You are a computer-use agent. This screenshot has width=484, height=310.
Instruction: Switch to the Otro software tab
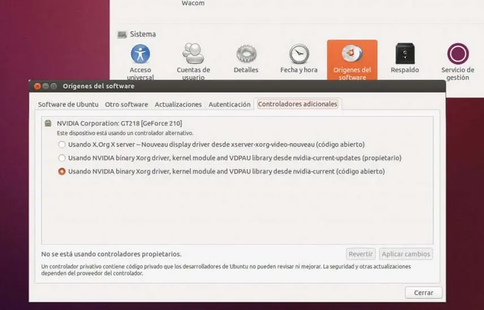pyautogui.click(x=126, y=104)
